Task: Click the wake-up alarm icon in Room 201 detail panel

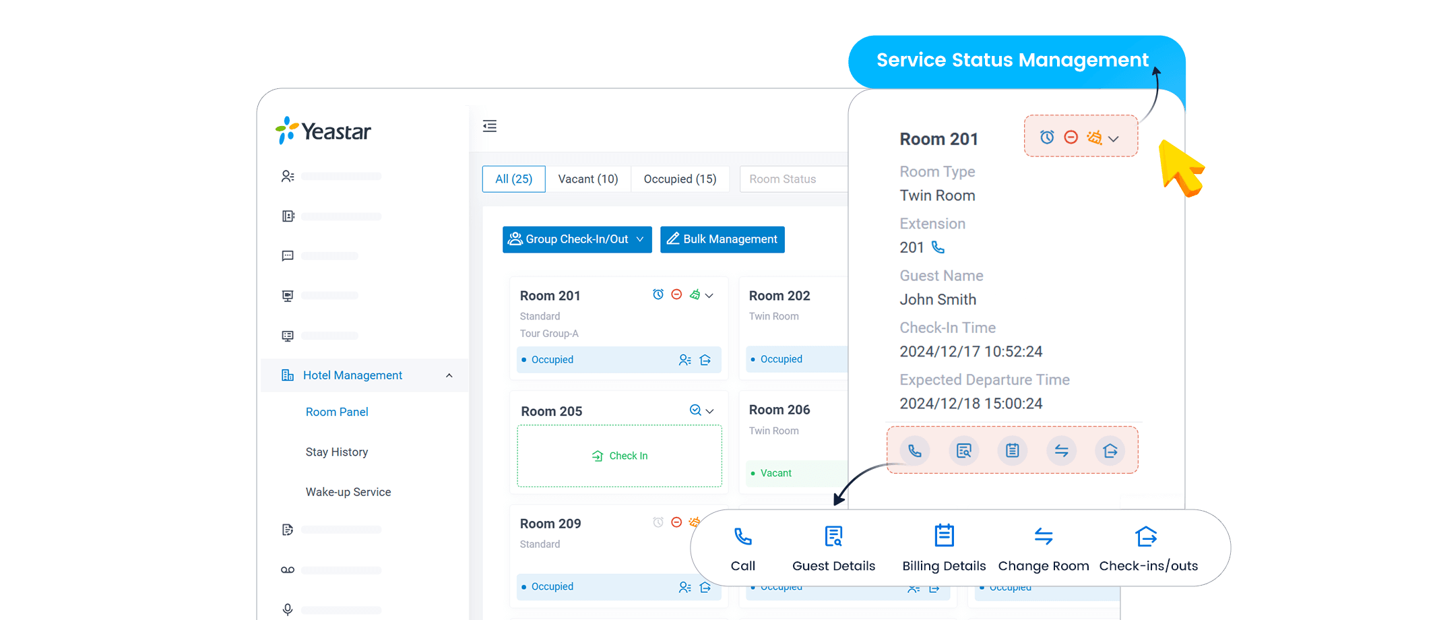Action: (x=1047, y=137)
